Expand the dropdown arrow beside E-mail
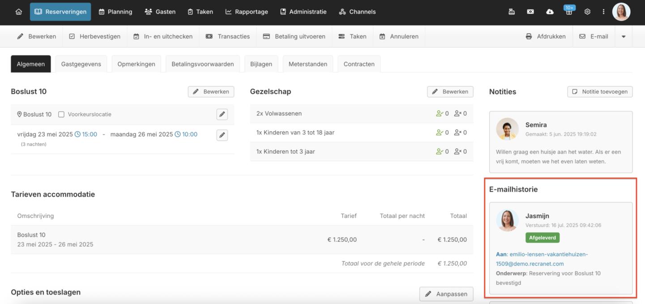The image size is (645, 304). coord(624,37)
